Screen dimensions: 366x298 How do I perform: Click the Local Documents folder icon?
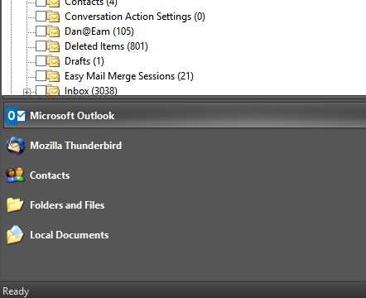(15, 235)
